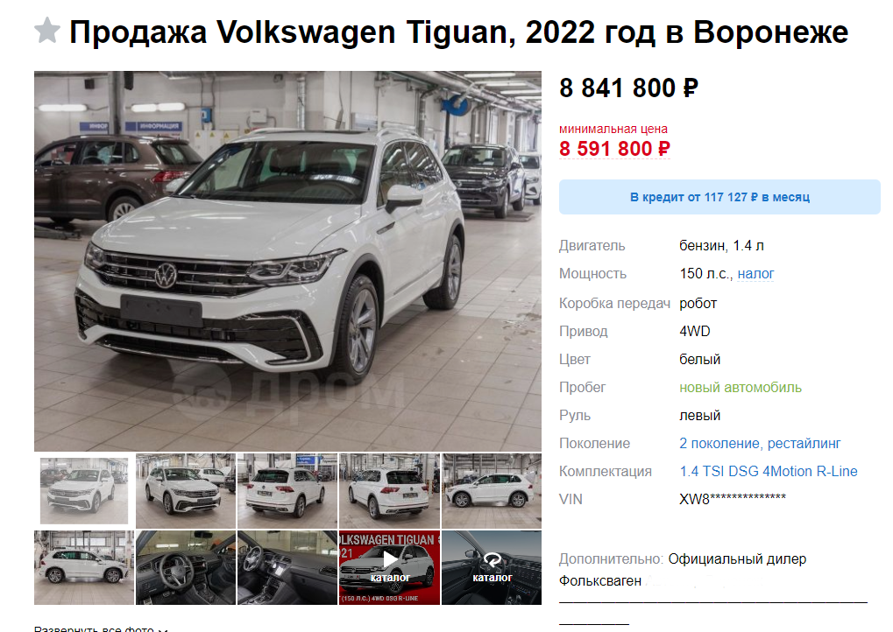
Task: Open the main white Tiguan photo
Action: (287, 261)
